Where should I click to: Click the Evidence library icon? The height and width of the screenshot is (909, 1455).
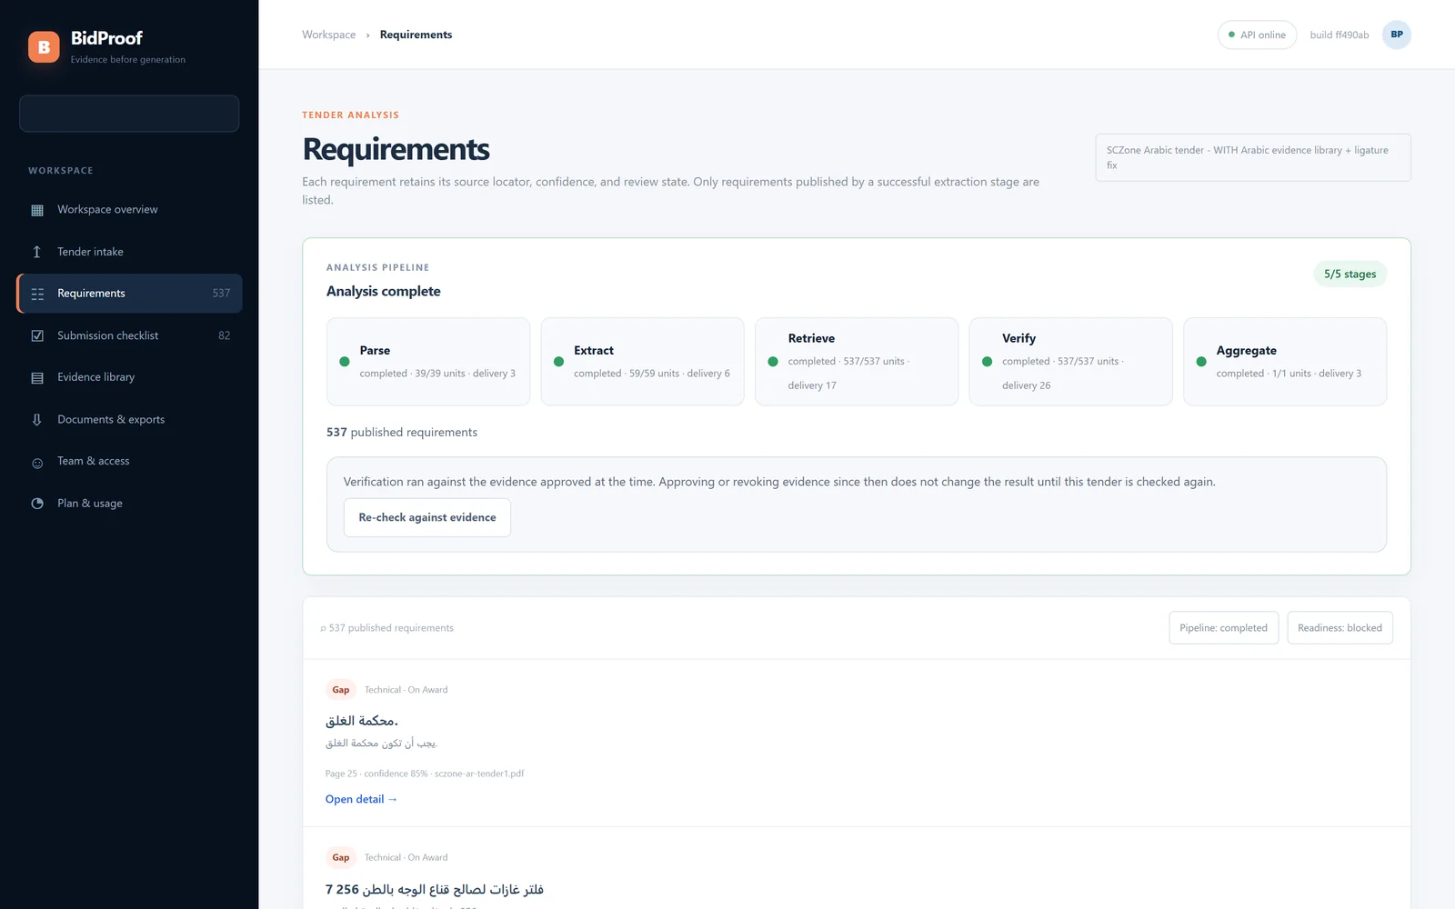click(37, 377)
